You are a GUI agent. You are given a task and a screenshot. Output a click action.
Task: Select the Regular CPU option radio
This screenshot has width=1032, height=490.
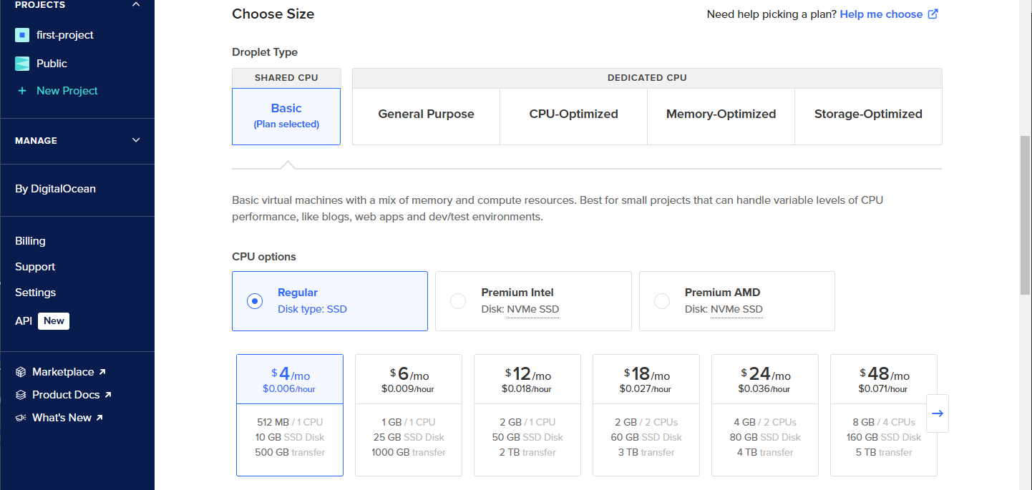tap(255, 301)
